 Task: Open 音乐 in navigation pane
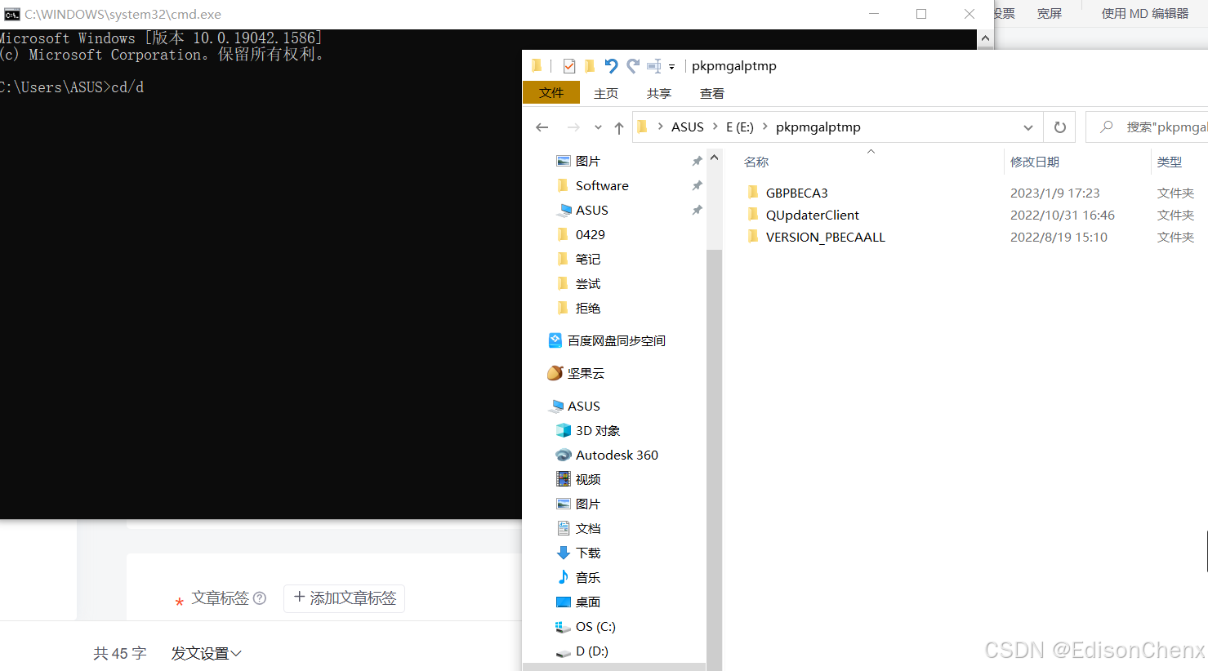point(587,577)
